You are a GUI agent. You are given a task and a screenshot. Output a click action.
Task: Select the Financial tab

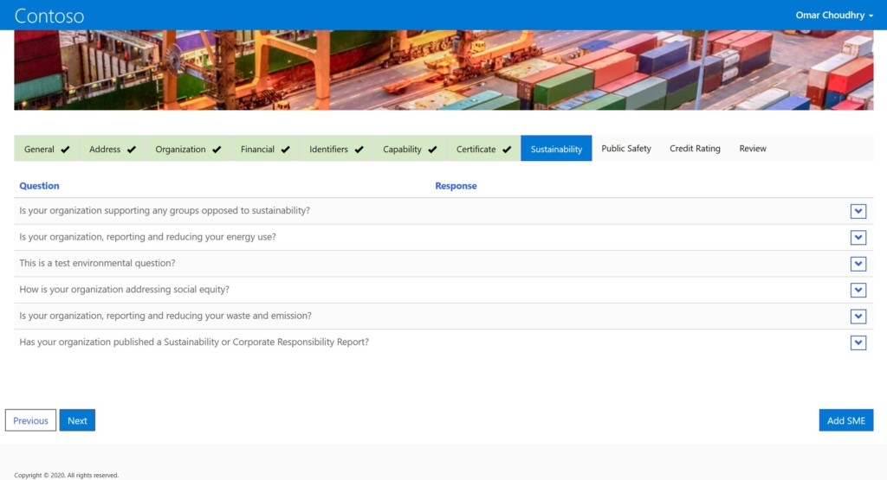click(x=265, y=149)
